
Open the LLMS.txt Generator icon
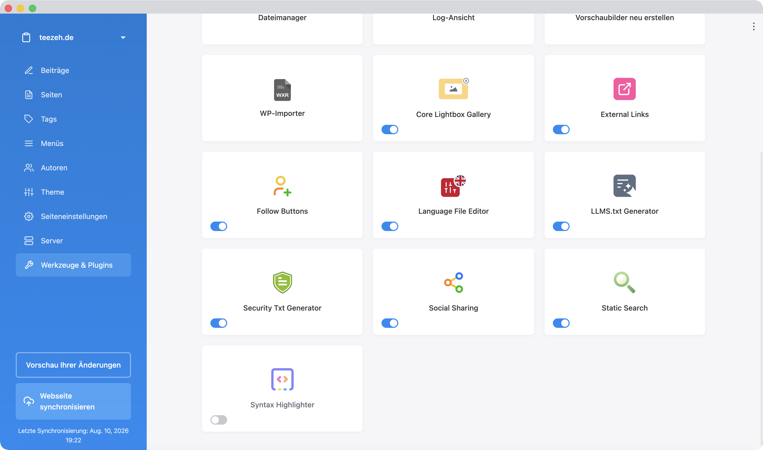click(624, 185)
